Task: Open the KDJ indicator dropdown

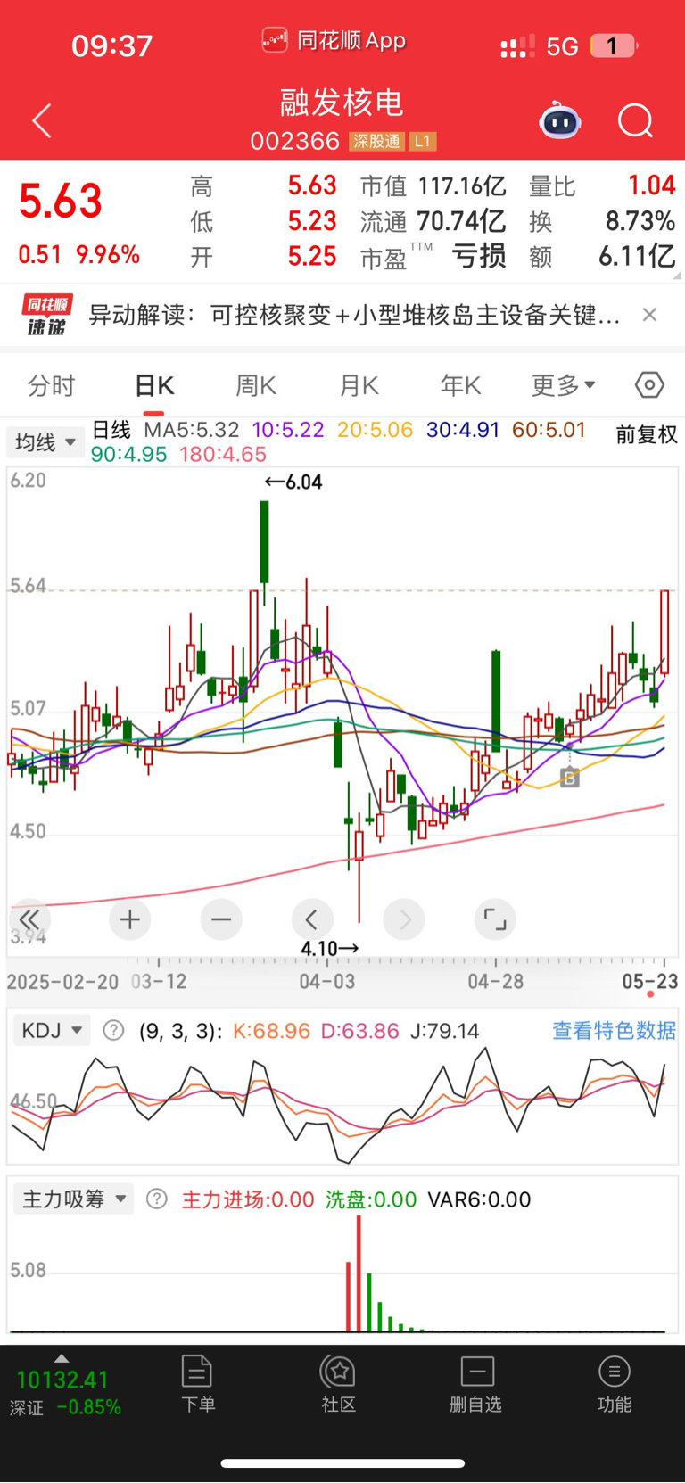Action: (x=52, y=1031)
